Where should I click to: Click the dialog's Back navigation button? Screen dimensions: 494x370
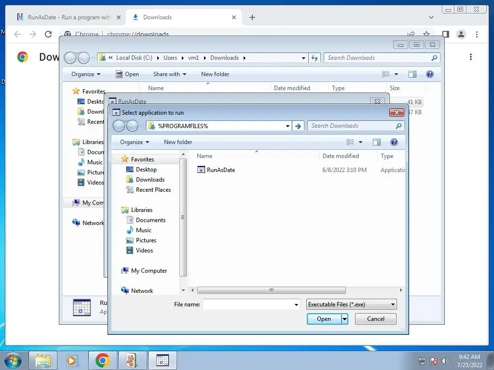point(119,126)
